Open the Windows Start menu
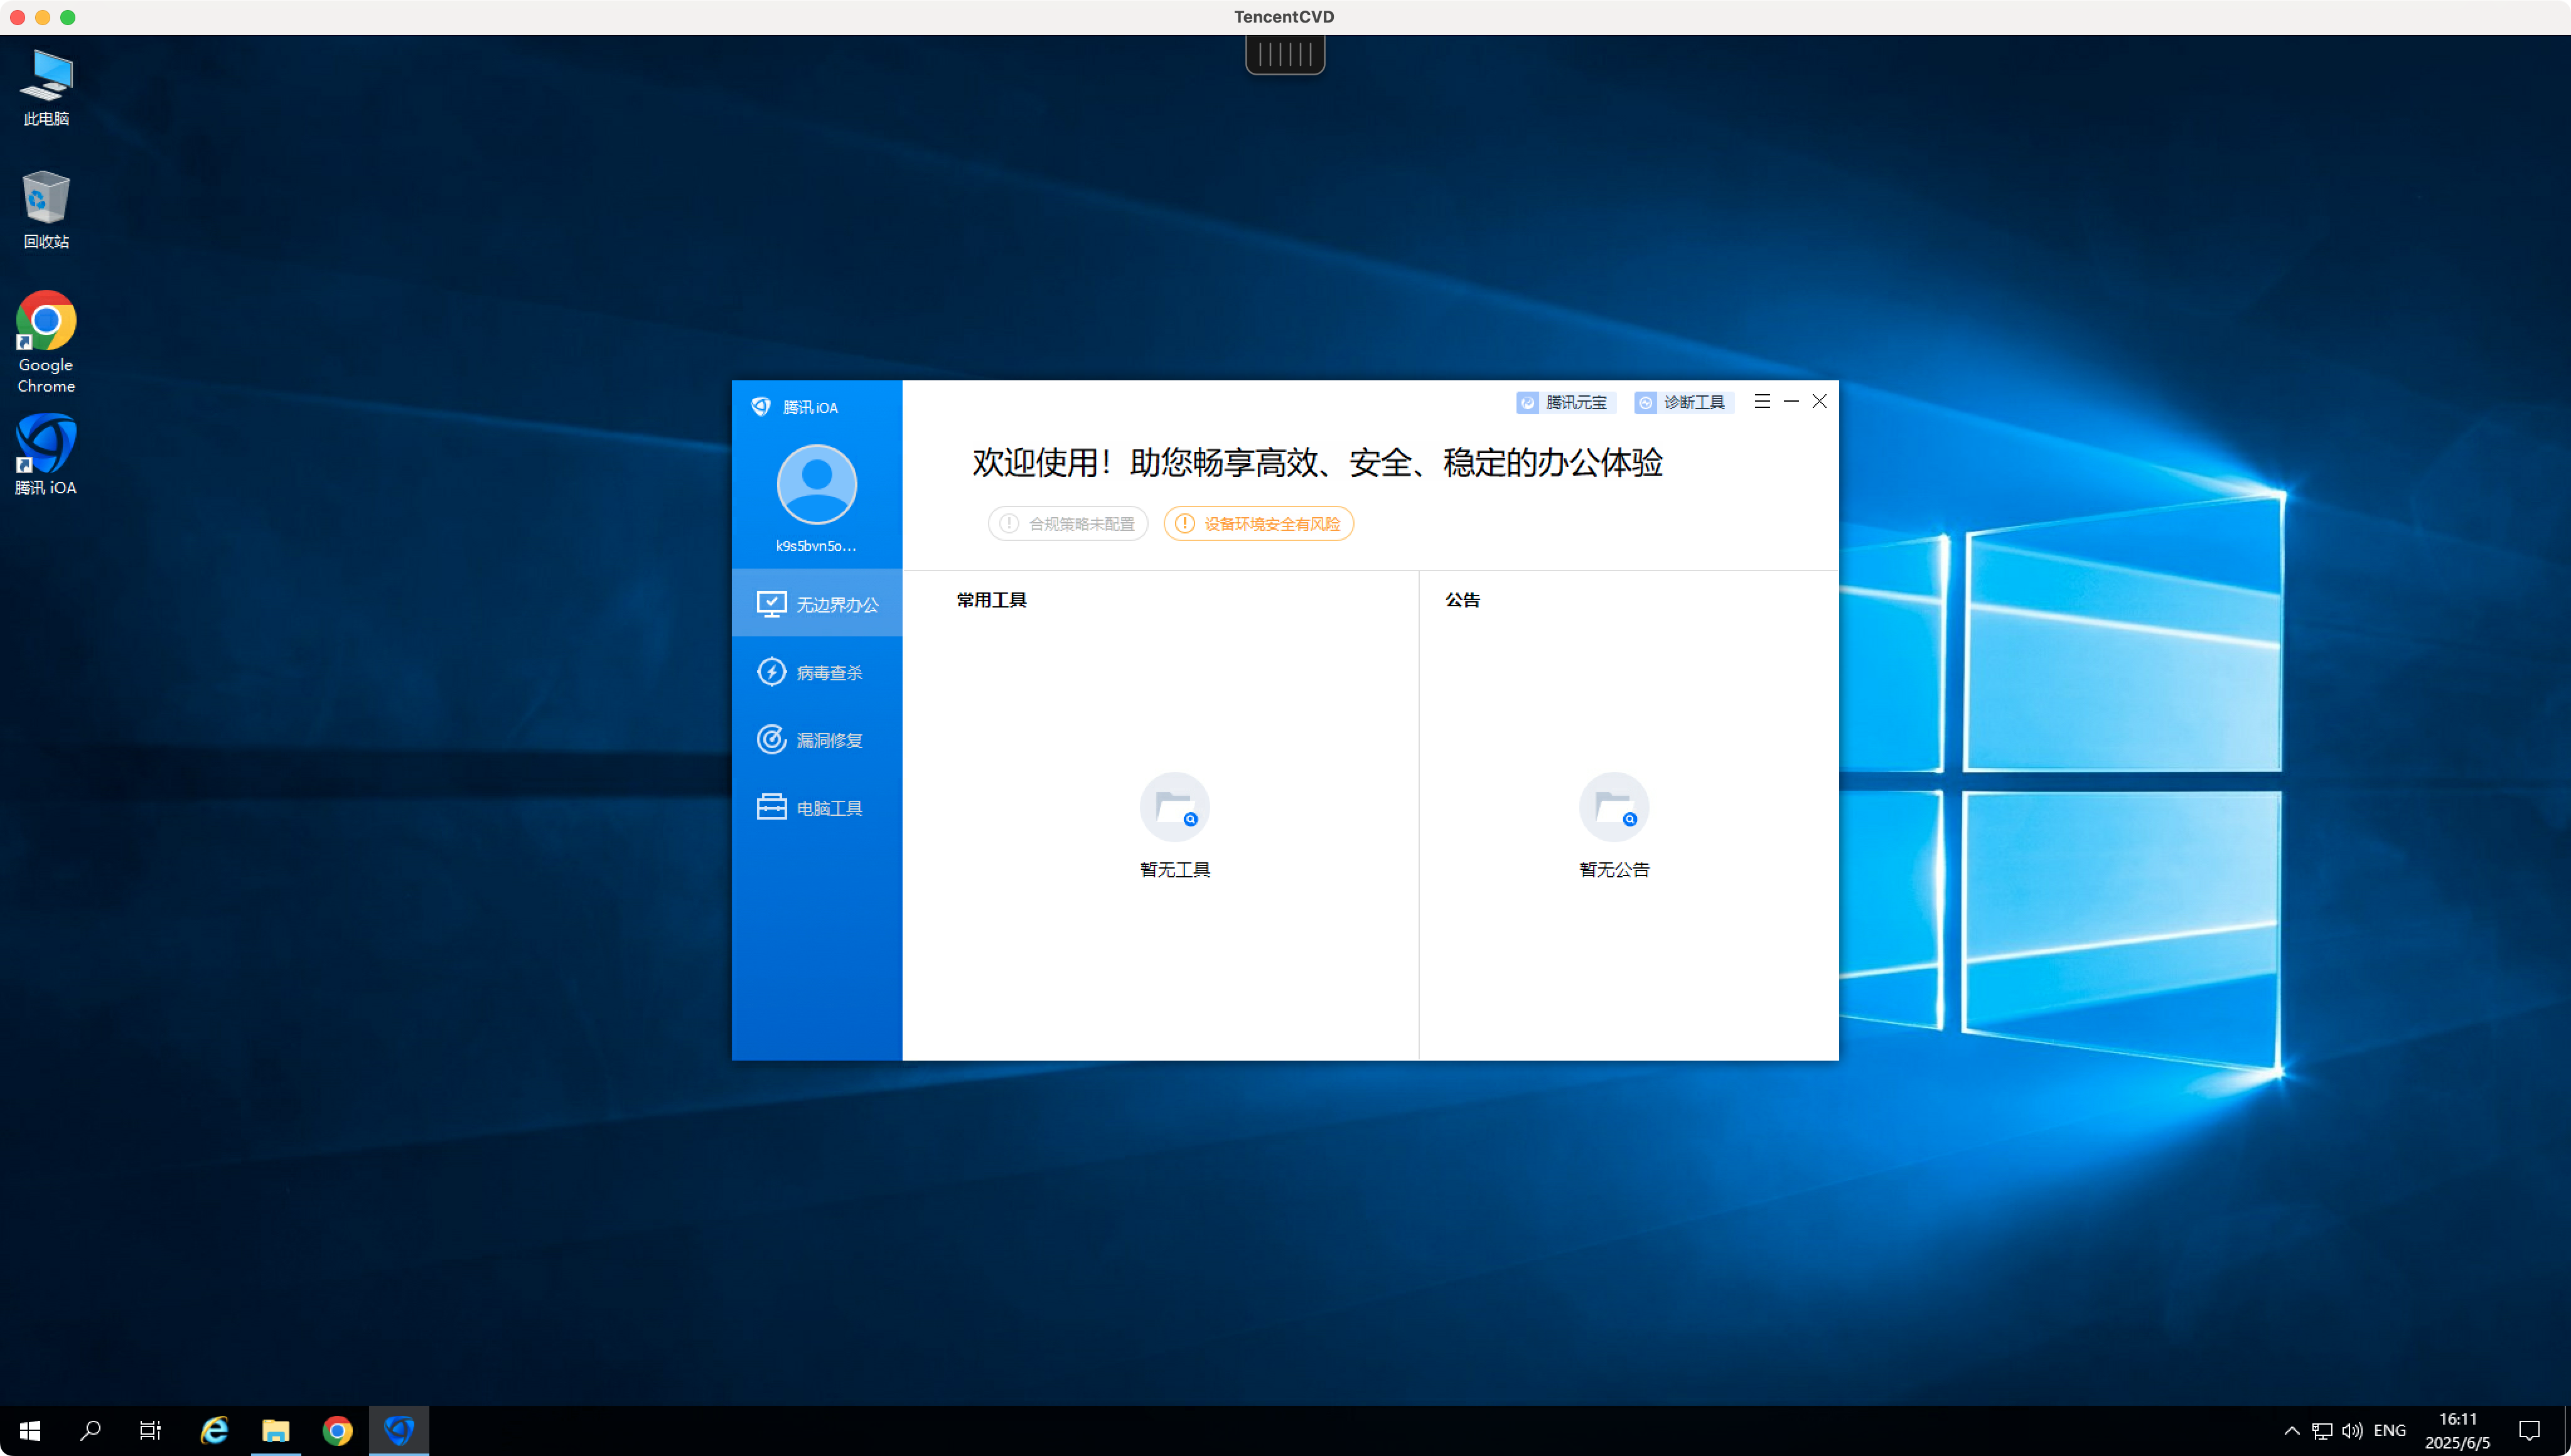Screen dimensions: 2571x1456 pos(30,1431)
